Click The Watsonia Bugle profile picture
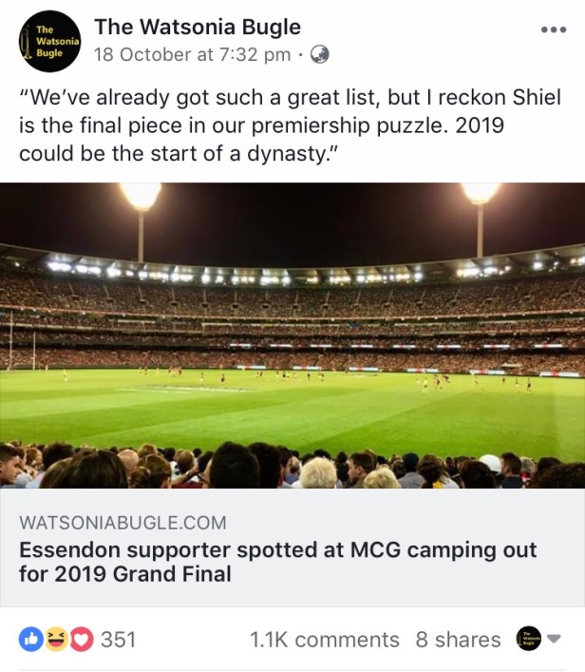Screen dimensions: 585x672 pos(50,43)
